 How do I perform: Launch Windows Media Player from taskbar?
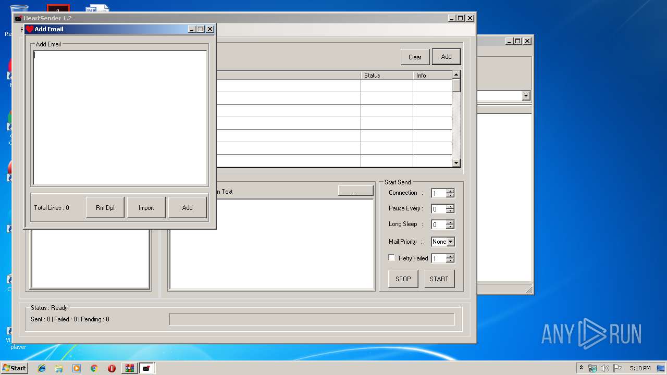tap(77, 368)
